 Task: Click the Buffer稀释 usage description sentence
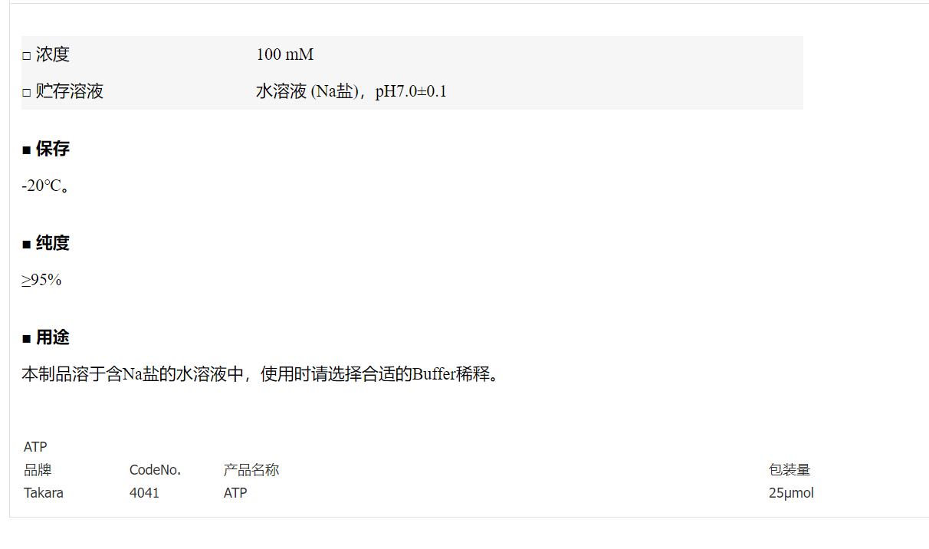tap(260, 374)
